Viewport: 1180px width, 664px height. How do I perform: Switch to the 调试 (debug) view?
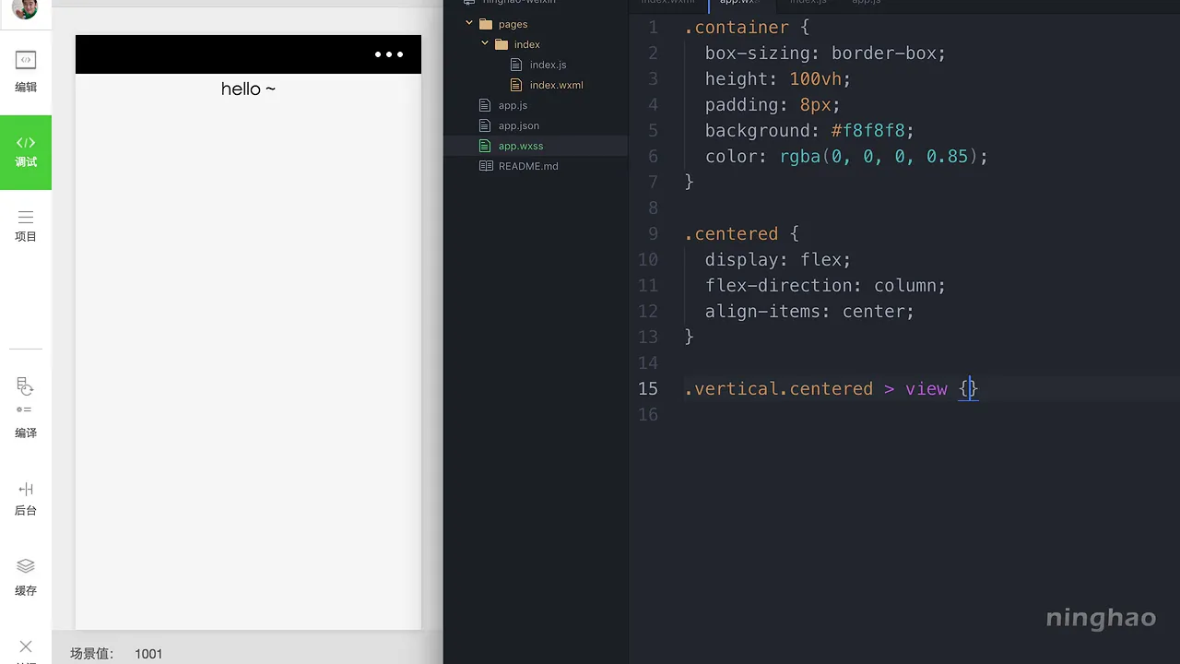coord(26,152)
